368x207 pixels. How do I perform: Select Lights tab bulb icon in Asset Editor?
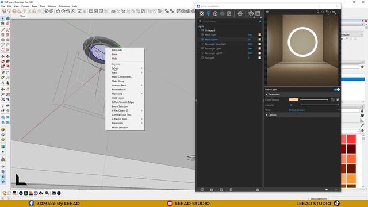pyautogui.click(x=208, y=14)
